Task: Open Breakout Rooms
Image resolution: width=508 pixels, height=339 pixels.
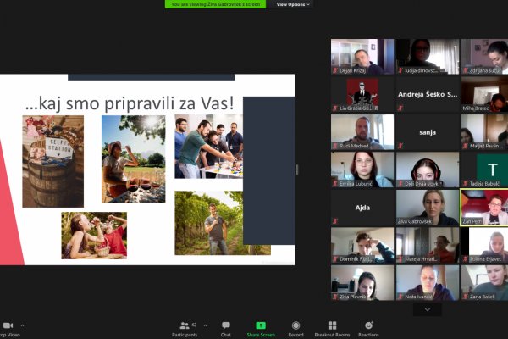Action: click(x=332, y=325)
